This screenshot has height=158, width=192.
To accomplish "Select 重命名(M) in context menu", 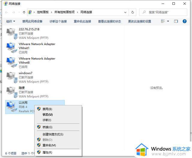I will coord(58,145).
